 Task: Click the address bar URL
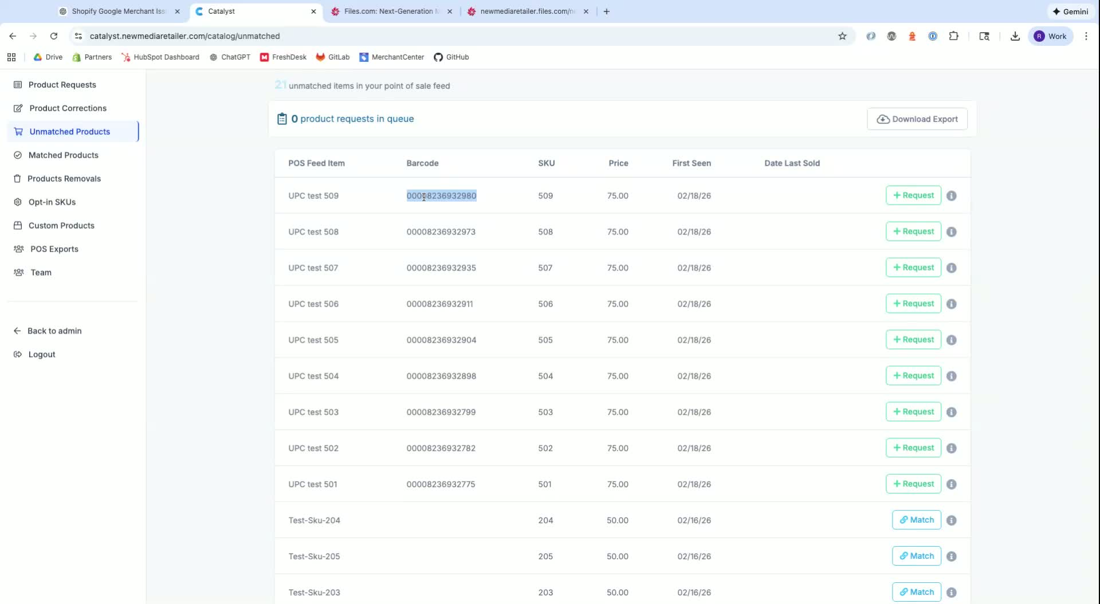[x=184, y=36]
